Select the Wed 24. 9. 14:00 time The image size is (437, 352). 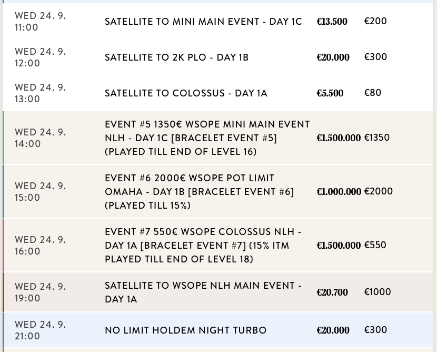point(40,138)
